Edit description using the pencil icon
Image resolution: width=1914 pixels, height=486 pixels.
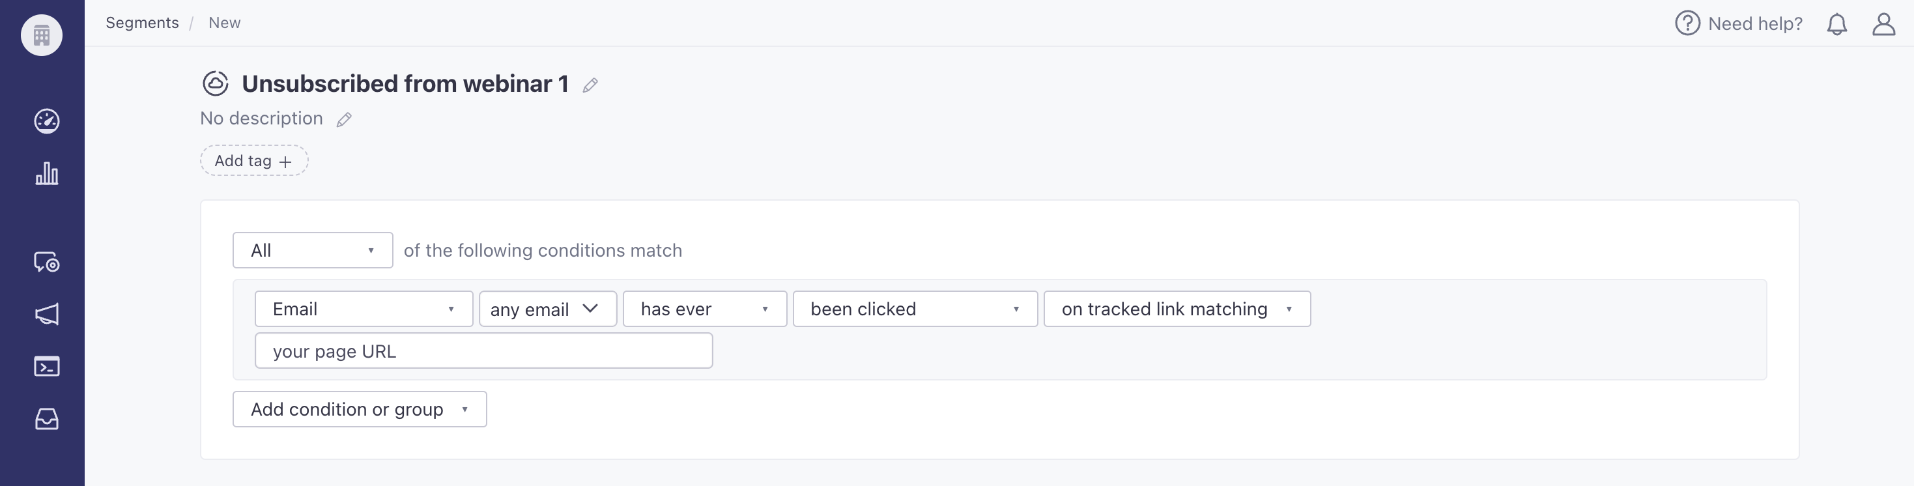343,120
